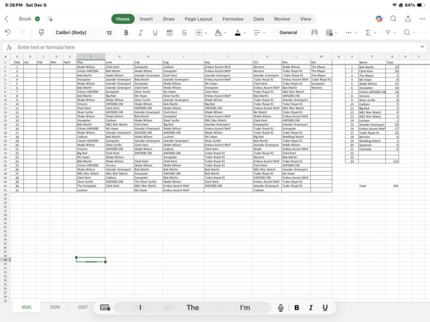Tap the microphone dictation icon
Screen dimensions: 430x322
pyautogui.click(x=281, y=308)
